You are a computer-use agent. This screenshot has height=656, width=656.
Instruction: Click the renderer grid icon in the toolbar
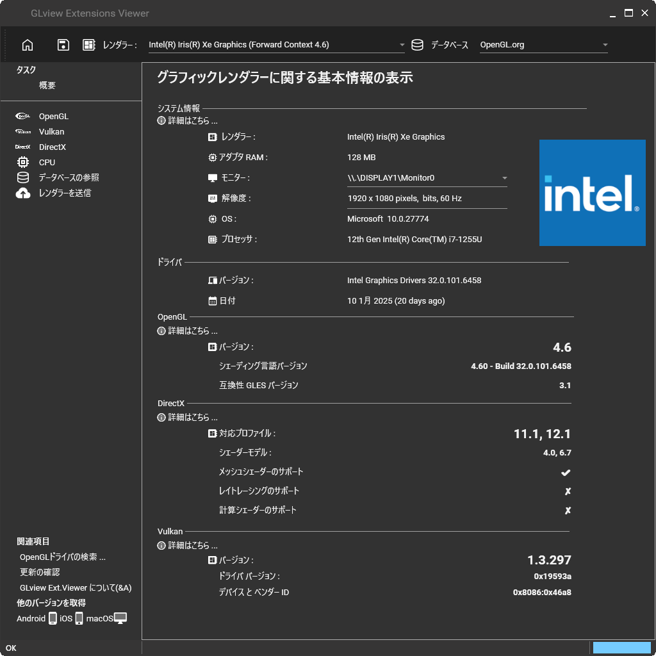pos(88,45)
